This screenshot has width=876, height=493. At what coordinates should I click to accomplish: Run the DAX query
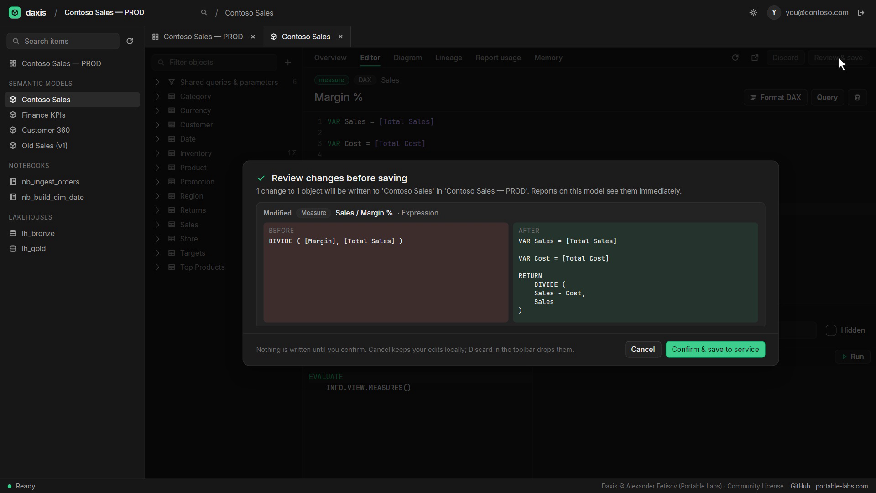point(853,357)
